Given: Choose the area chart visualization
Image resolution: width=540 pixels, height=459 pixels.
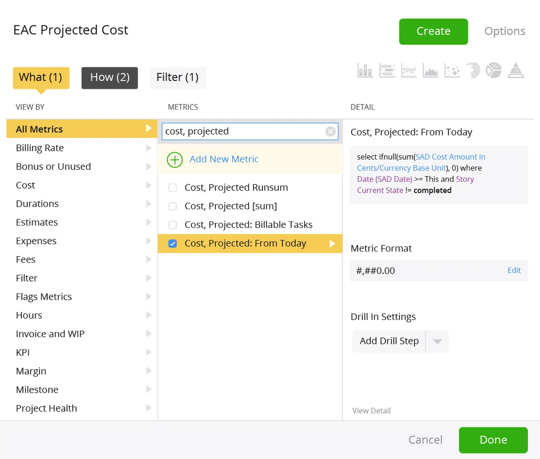Looking at the screenshot, I should pos(431,71).
